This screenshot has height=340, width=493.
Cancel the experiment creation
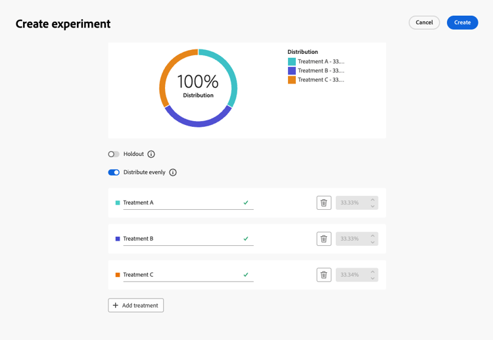(424, 22)
